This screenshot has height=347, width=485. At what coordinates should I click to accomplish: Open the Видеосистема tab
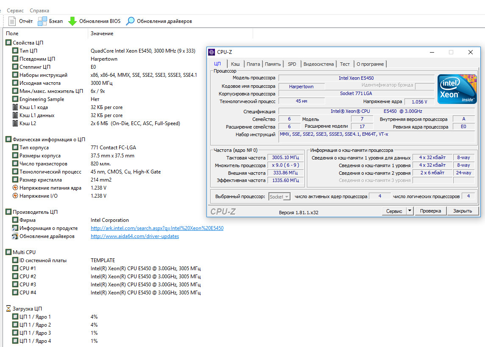(x=319, y=64)
